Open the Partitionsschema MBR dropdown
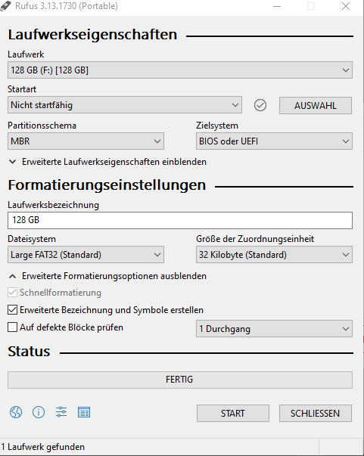 click(86, 141)
